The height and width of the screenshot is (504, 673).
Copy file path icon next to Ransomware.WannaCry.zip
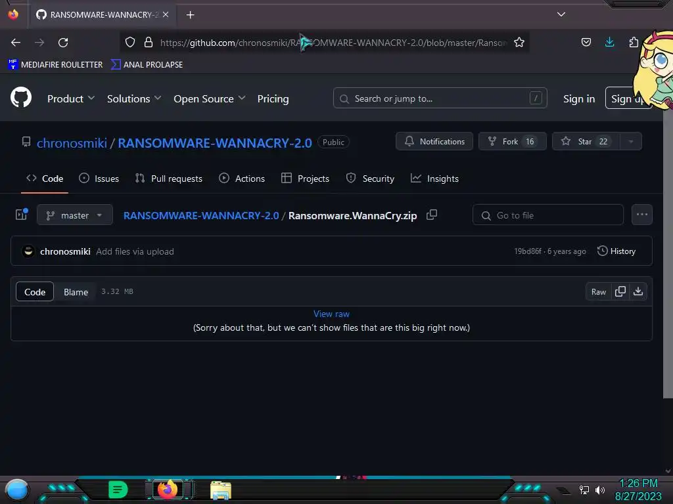tap(432, 215)
